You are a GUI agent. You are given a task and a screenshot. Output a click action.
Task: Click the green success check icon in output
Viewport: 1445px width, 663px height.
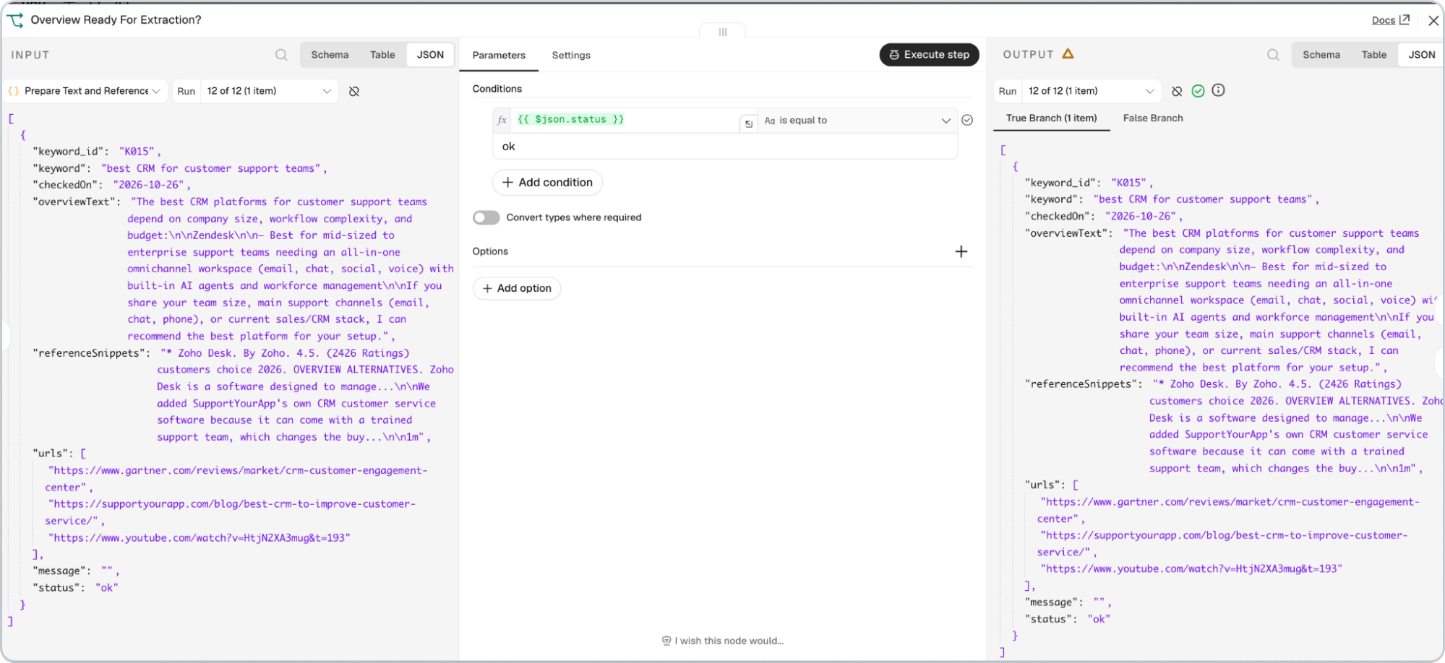click(x=1198, y=91)
